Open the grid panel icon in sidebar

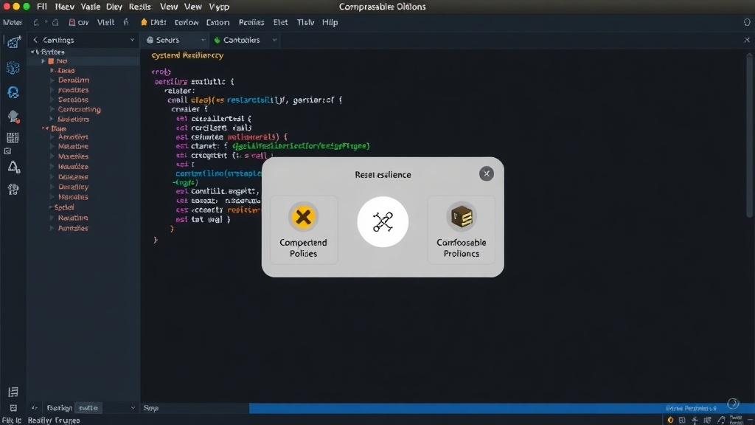click(x=13, y=138)
